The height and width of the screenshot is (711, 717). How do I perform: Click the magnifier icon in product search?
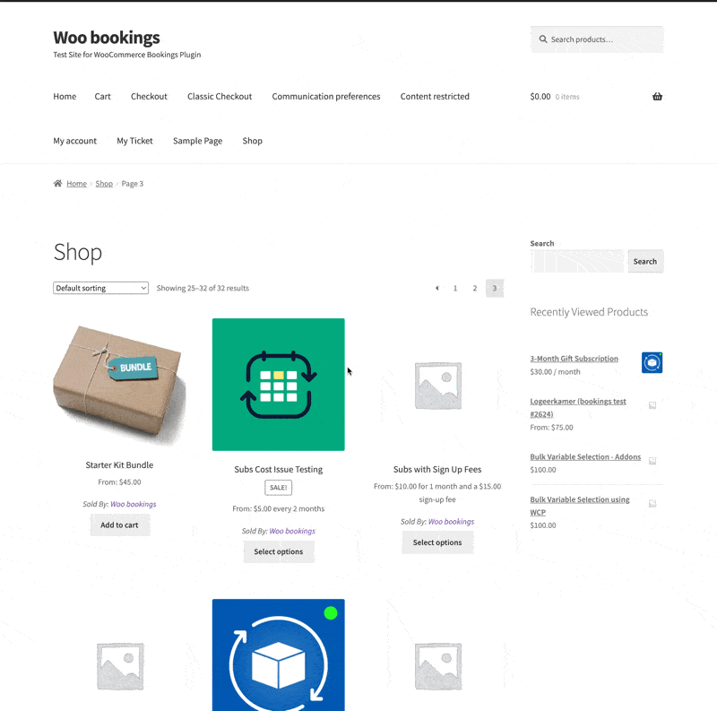pyautogui.click(x=543, y=39)
